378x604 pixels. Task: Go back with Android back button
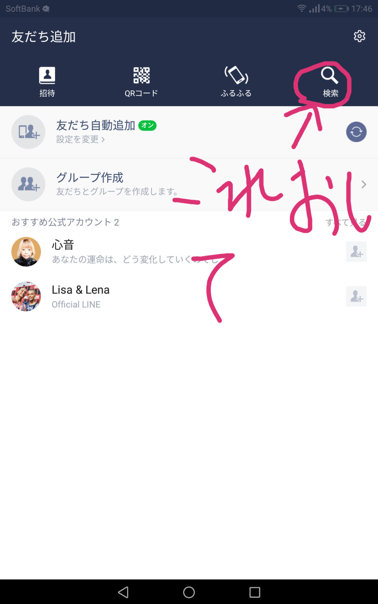123,592
